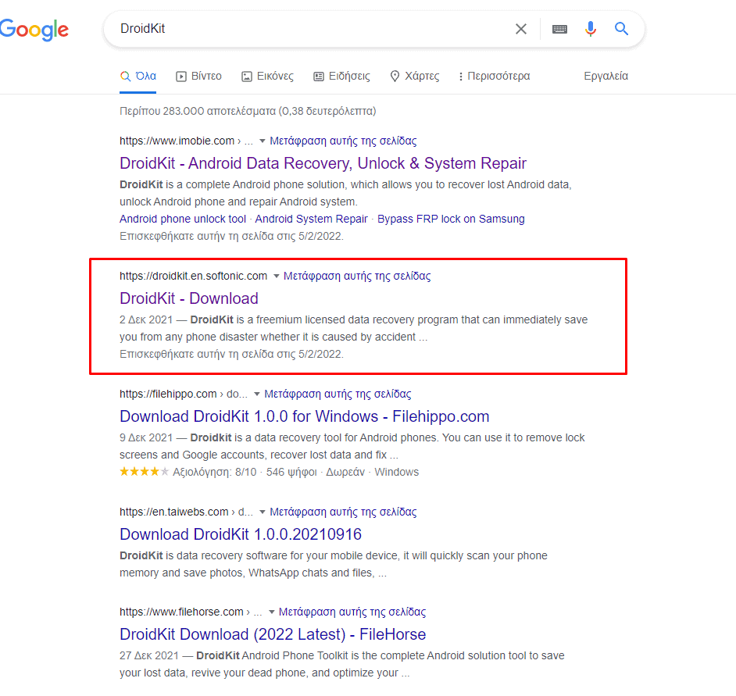Open Download DroidKit 1.0.0.20210916 result

(241, 534)
